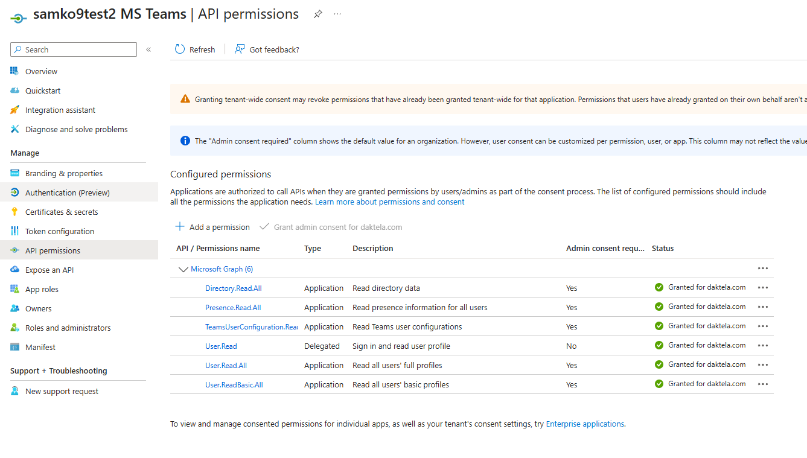
Task: Click the Refresh icon in toolbar
Action: pyautogui.click(x=180, y=49)
